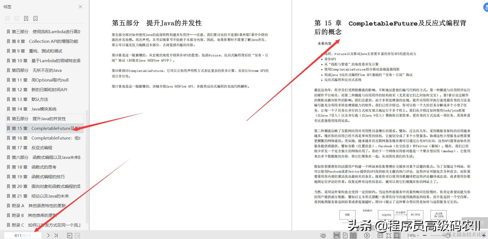The width and height of the screenshot is (488, 239).
Task: Select bookmark 第 15 章 CompletableFuture及反
Action: click(45, 128)
